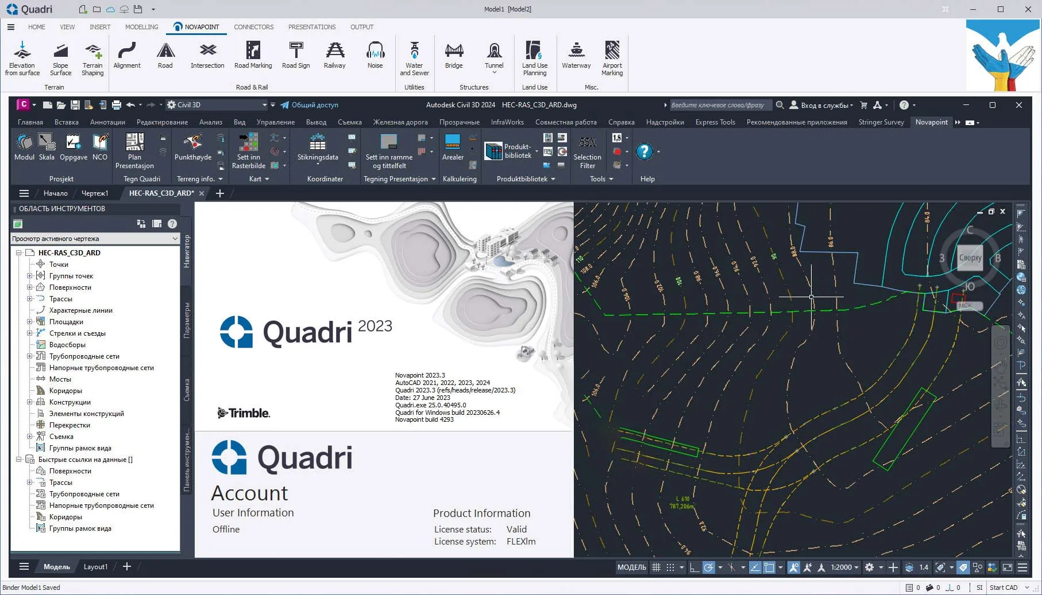Viewport: 1042px width, 595px height.
Task: Open the Stikningsdata coordinates tool
Action: point(318,147)
